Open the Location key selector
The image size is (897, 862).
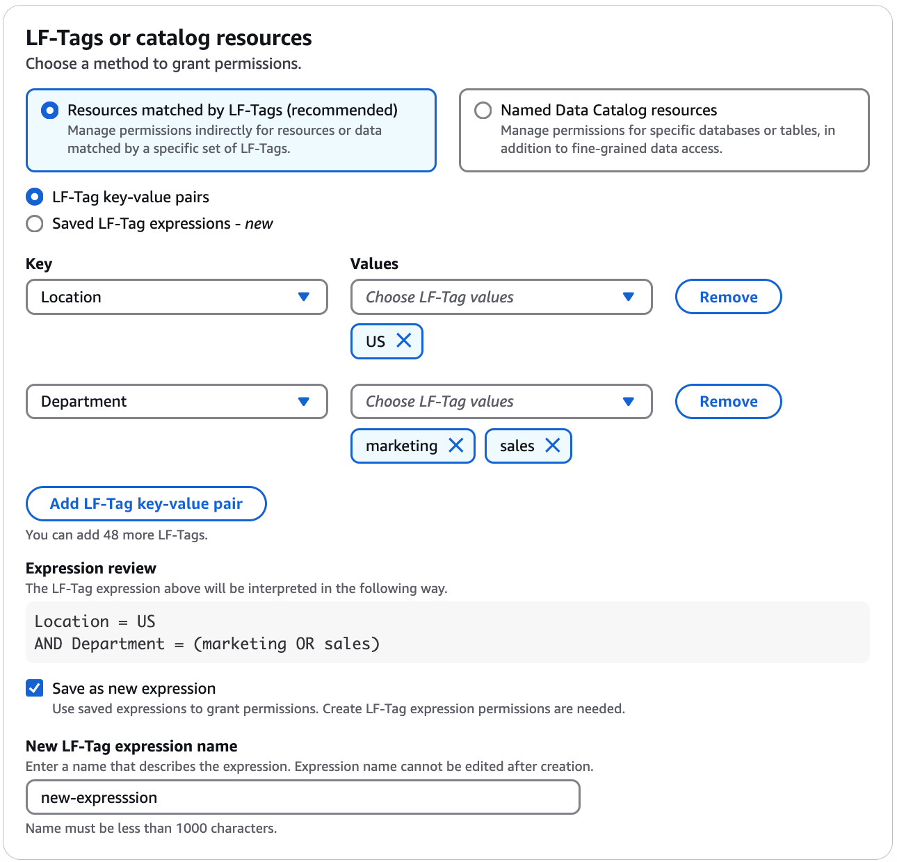click(x=176, y=297)
